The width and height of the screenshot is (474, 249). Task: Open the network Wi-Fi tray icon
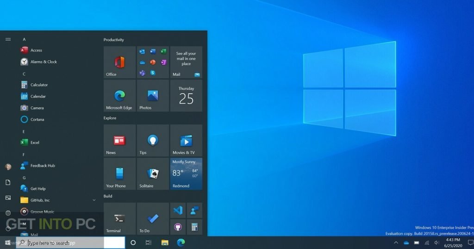click(427, 243)
